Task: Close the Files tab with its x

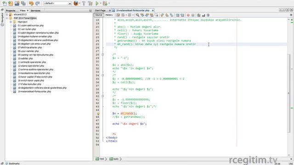Action: pyautogui.click(x=28, y=11)
